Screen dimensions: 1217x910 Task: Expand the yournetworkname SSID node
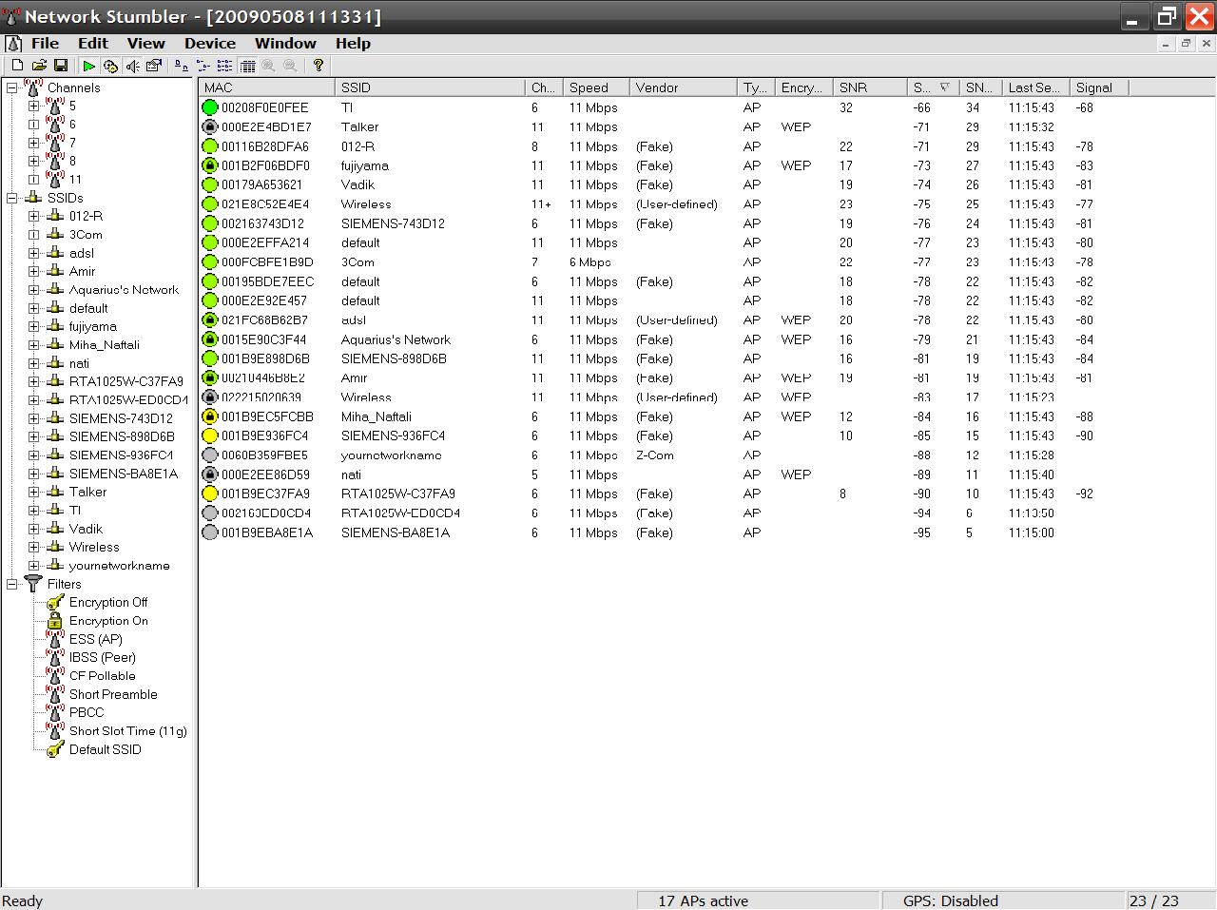pos(34,565)
